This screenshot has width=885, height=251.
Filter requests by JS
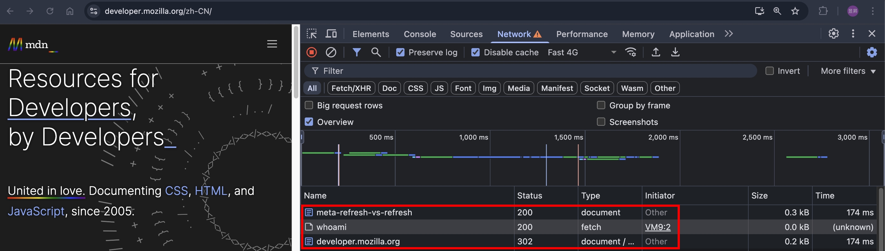(439, 88)
